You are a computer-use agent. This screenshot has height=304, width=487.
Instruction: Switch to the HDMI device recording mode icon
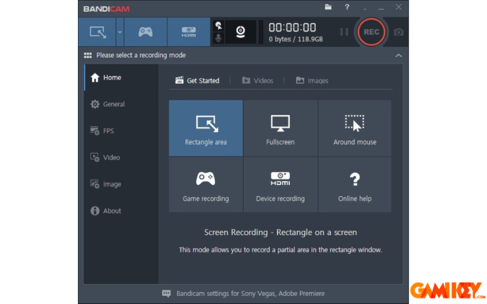click(189, 32)
